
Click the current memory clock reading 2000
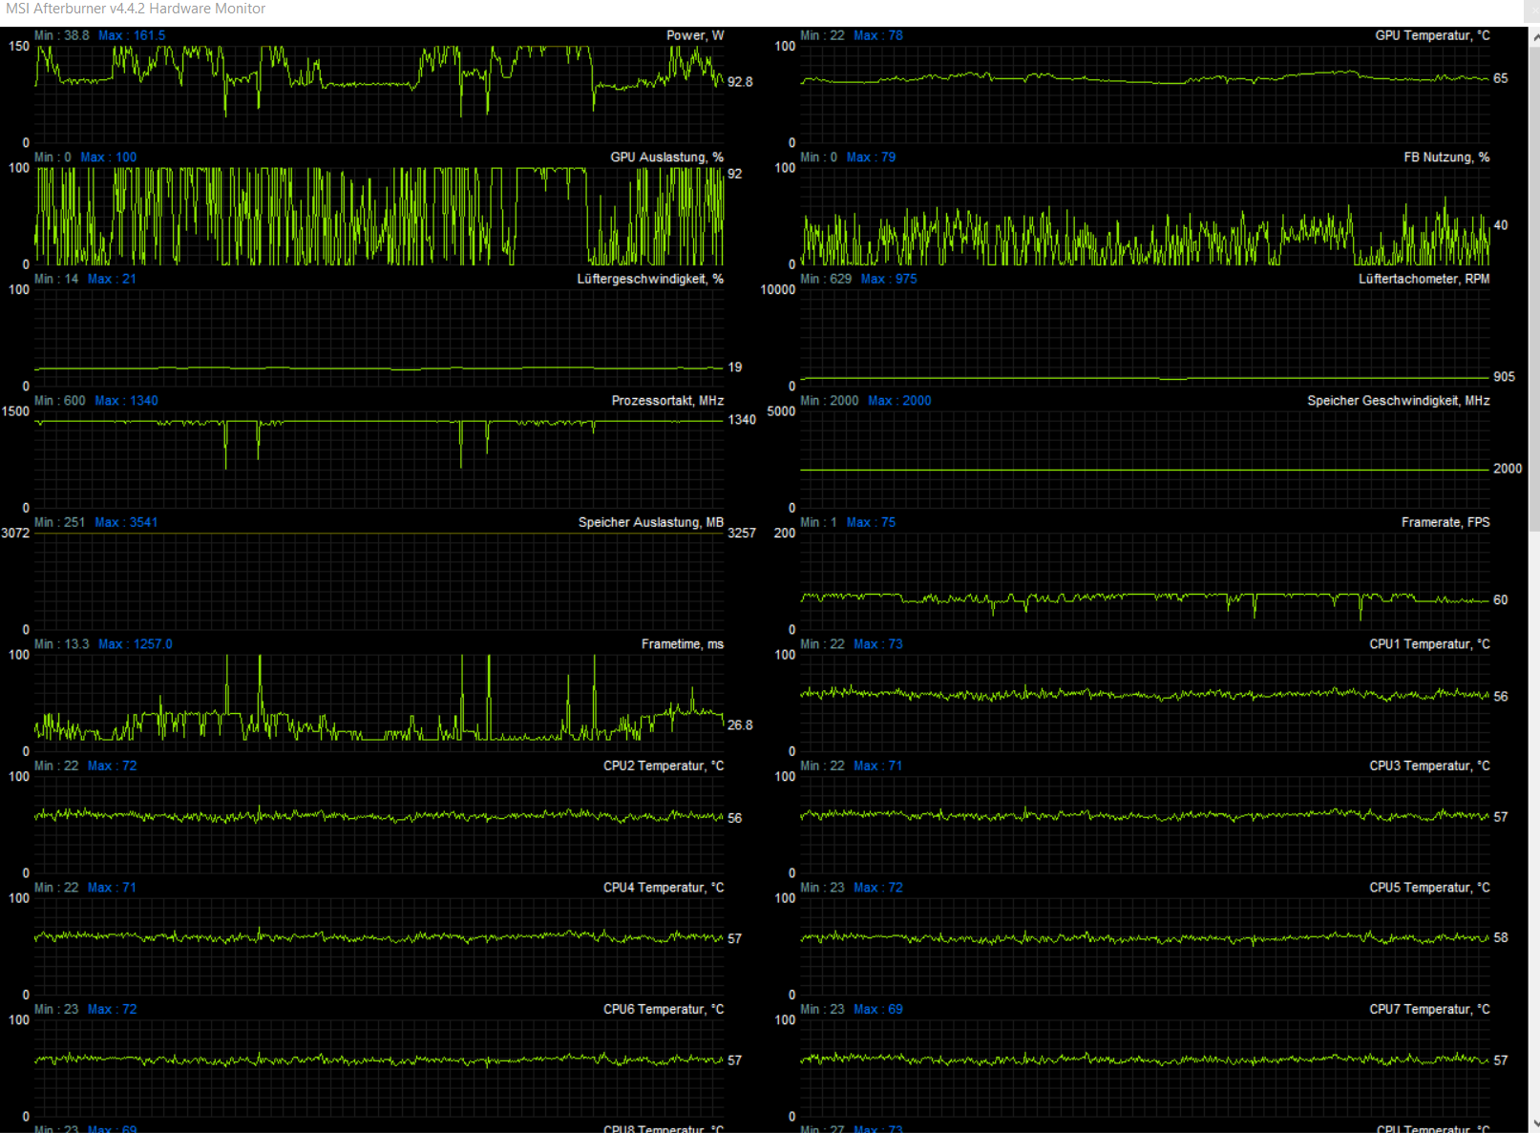click(x=1508, y=469)
